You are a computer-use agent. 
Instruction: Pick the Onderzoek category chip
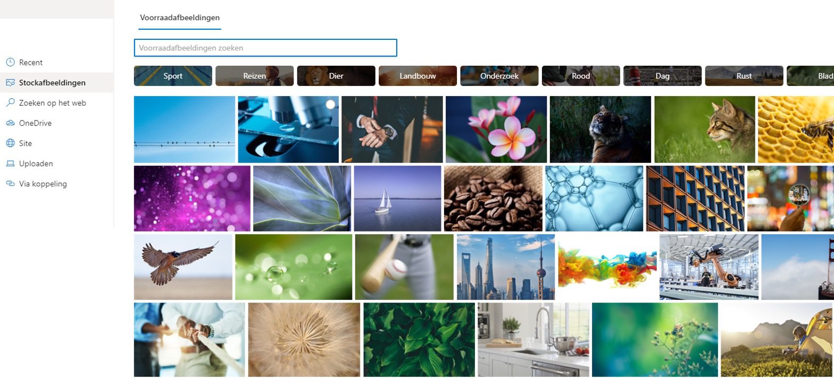click(x=499, y=76)
